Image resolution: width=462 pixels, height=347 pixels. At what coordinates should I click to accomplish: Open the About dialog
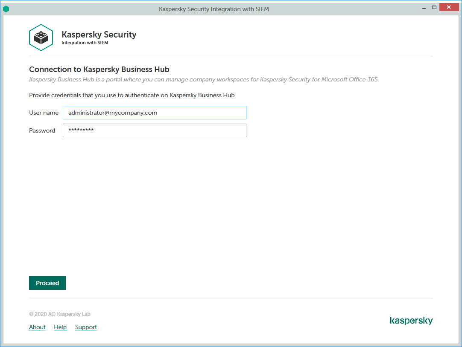point(37,327)
